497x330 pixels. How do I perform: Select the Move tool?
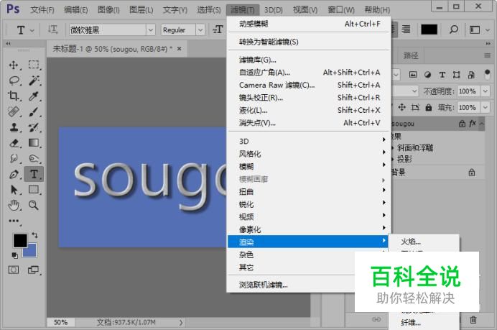coord(14,65)
